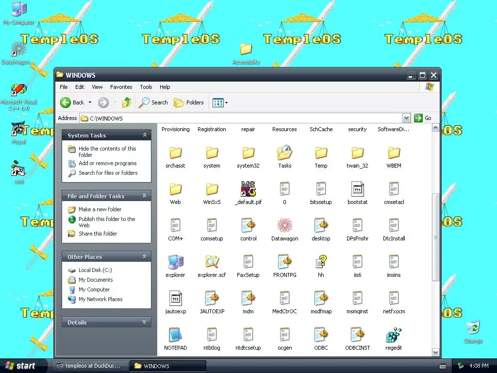Open the cool desktop shortcut
497x373 pixels.
coord(19,168)
